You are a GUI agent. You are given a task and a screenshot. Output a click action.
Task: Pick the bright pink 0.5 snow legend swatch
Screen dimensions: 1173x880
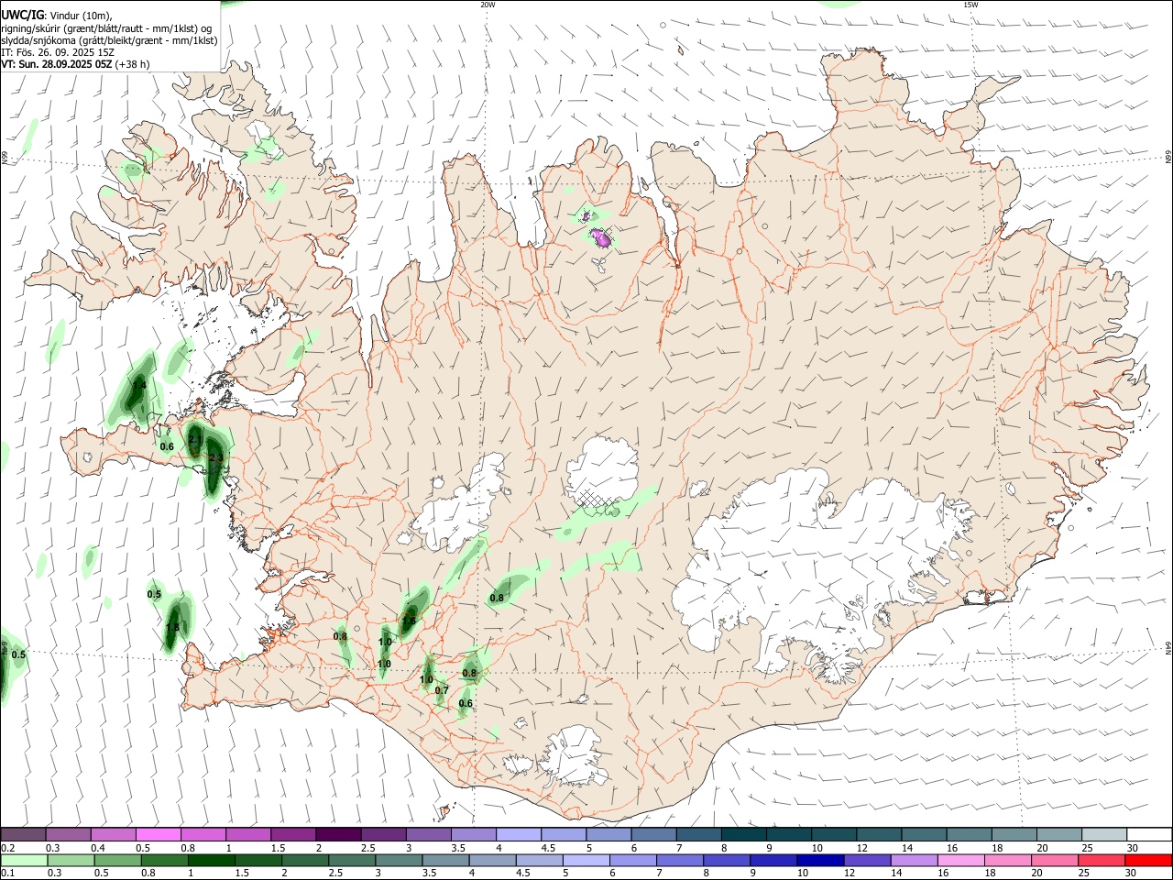158,834
